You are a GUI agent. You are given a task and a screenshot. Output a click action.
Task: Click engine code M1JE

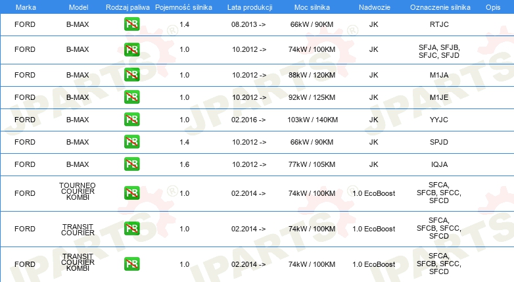(439, 97)
